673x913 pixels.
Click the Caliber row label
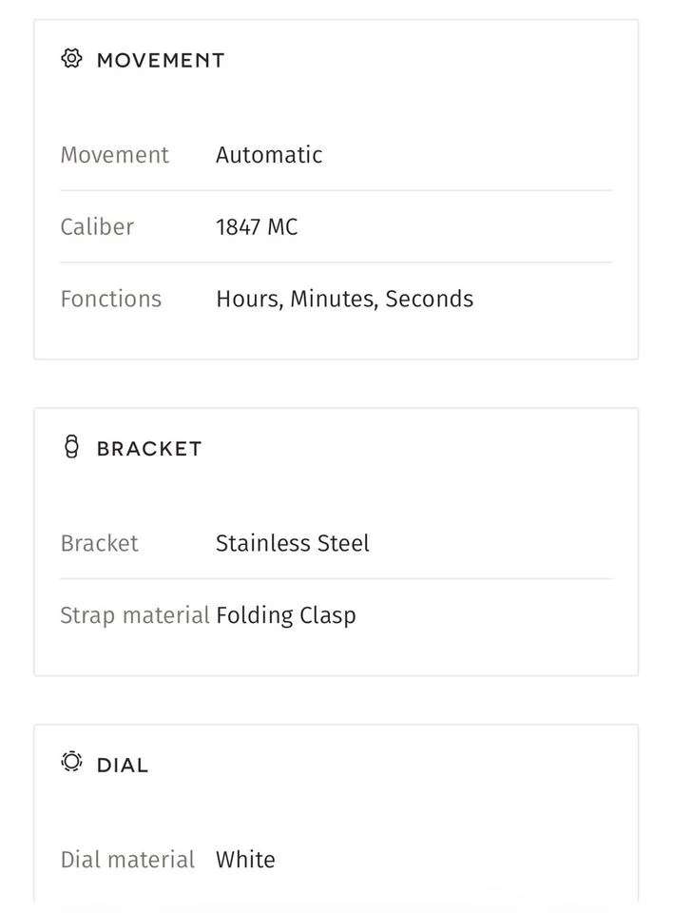click(x=97, y=227)
